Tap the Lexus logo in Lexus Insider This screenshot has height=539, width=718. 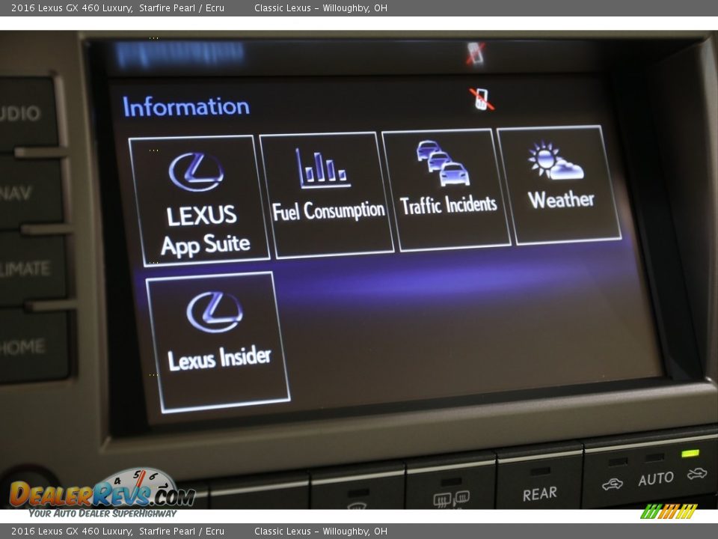(x=215, y=311)
